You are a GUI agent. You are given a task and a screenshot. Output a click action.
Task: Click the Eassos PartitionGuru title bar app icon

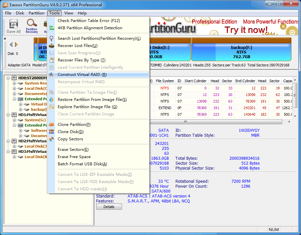5,5
